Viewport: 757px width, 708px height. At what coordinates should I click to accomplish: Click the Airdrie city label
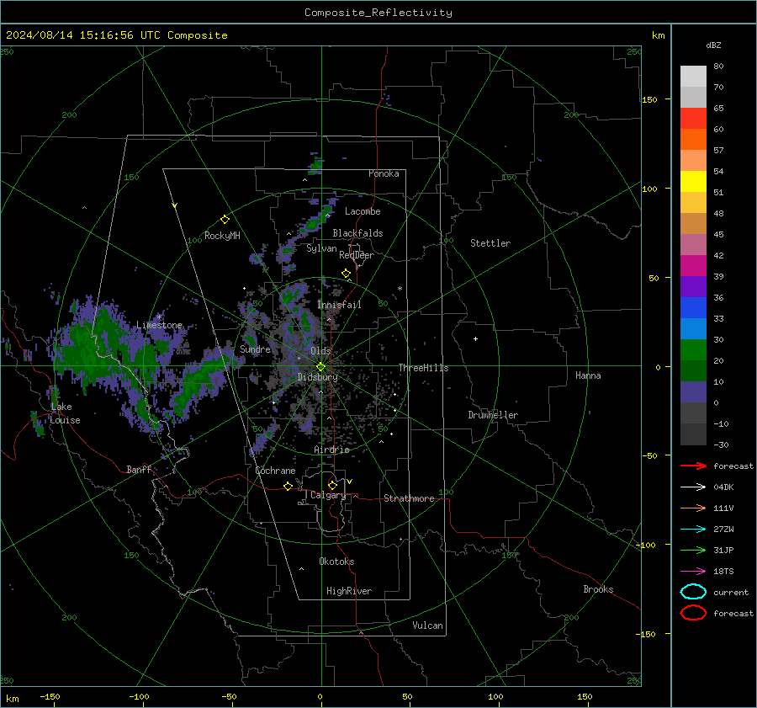coord(331,450)
